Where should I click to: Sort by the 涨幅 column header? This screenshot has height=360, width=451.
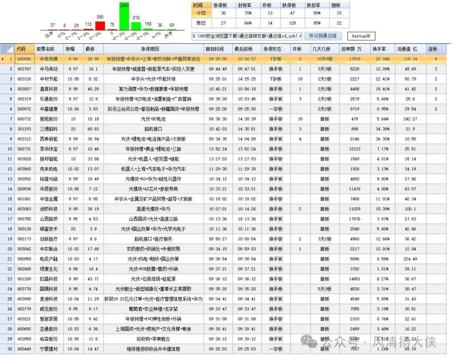(73, 49)
